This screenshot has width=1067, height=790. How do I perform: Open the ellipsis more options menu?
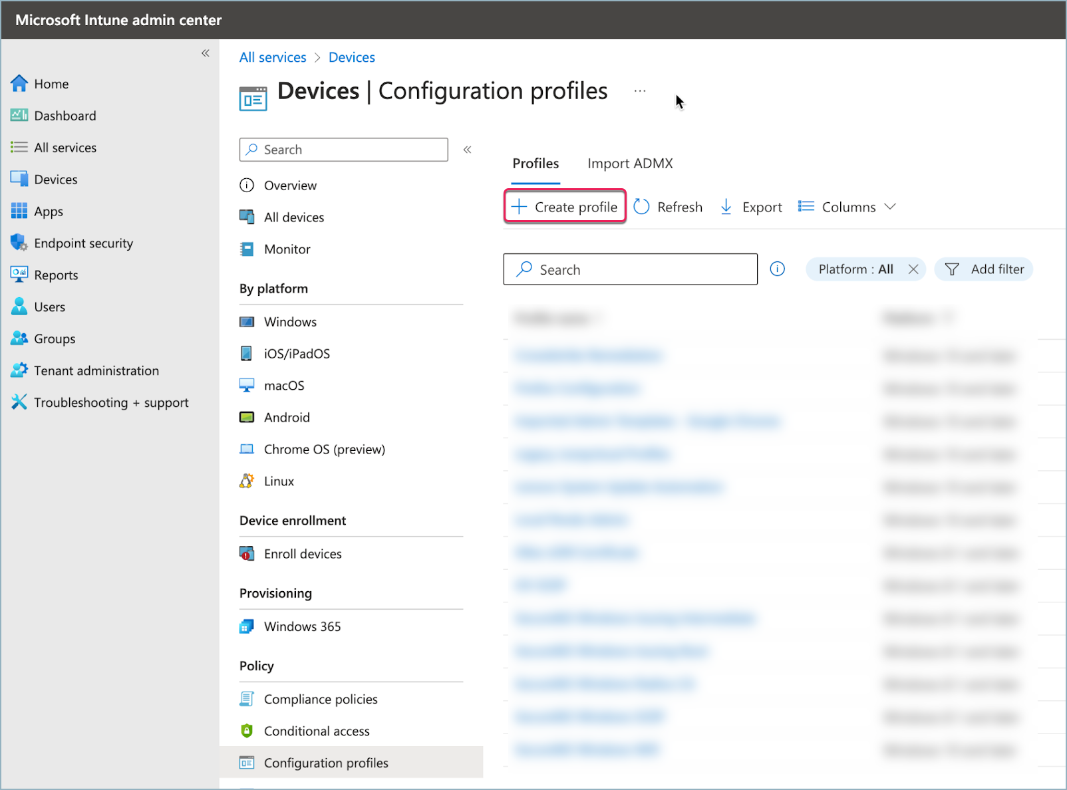tap(640, 91)
